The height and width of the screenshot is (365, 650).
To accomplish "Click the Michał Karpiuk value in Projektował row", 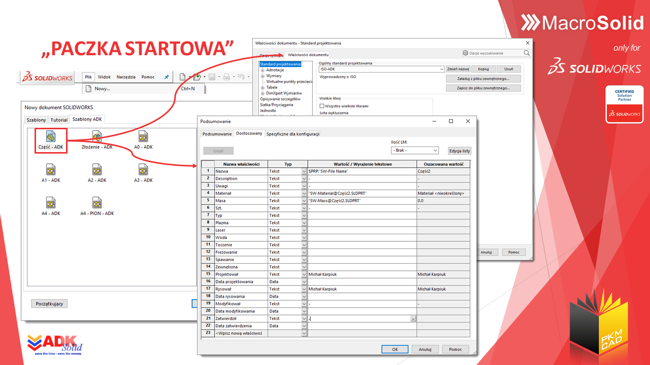I will point(362,274).
